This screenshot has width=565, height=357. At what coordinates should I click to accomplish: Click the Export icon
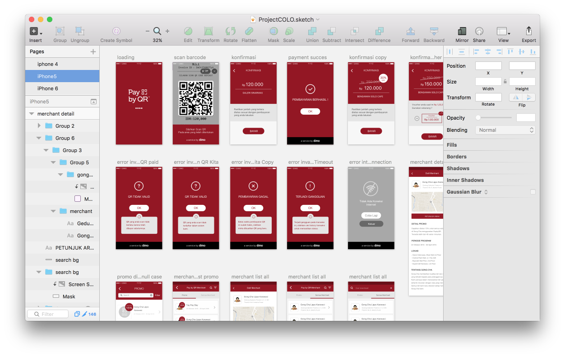point(528,31)
